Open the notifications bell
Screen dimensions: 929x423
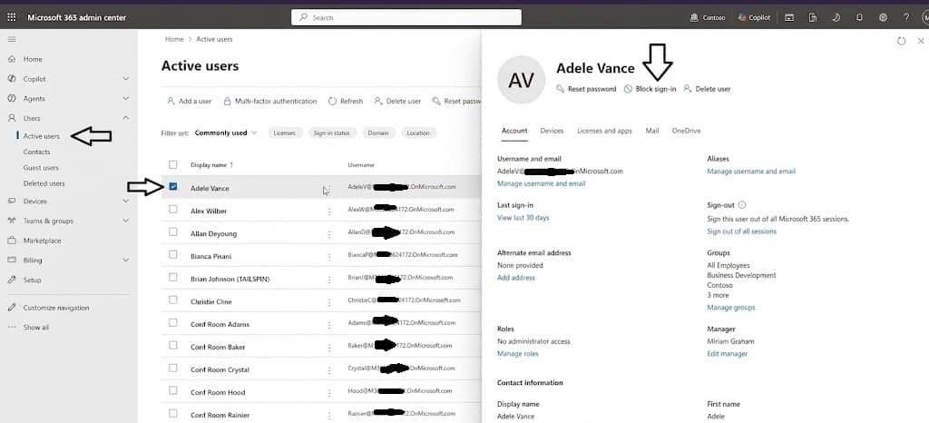point(859,17)
